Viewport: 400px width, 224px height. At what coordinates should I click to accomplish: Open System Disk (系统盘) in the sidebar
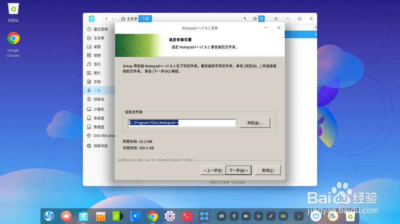(x=99, y=118)
